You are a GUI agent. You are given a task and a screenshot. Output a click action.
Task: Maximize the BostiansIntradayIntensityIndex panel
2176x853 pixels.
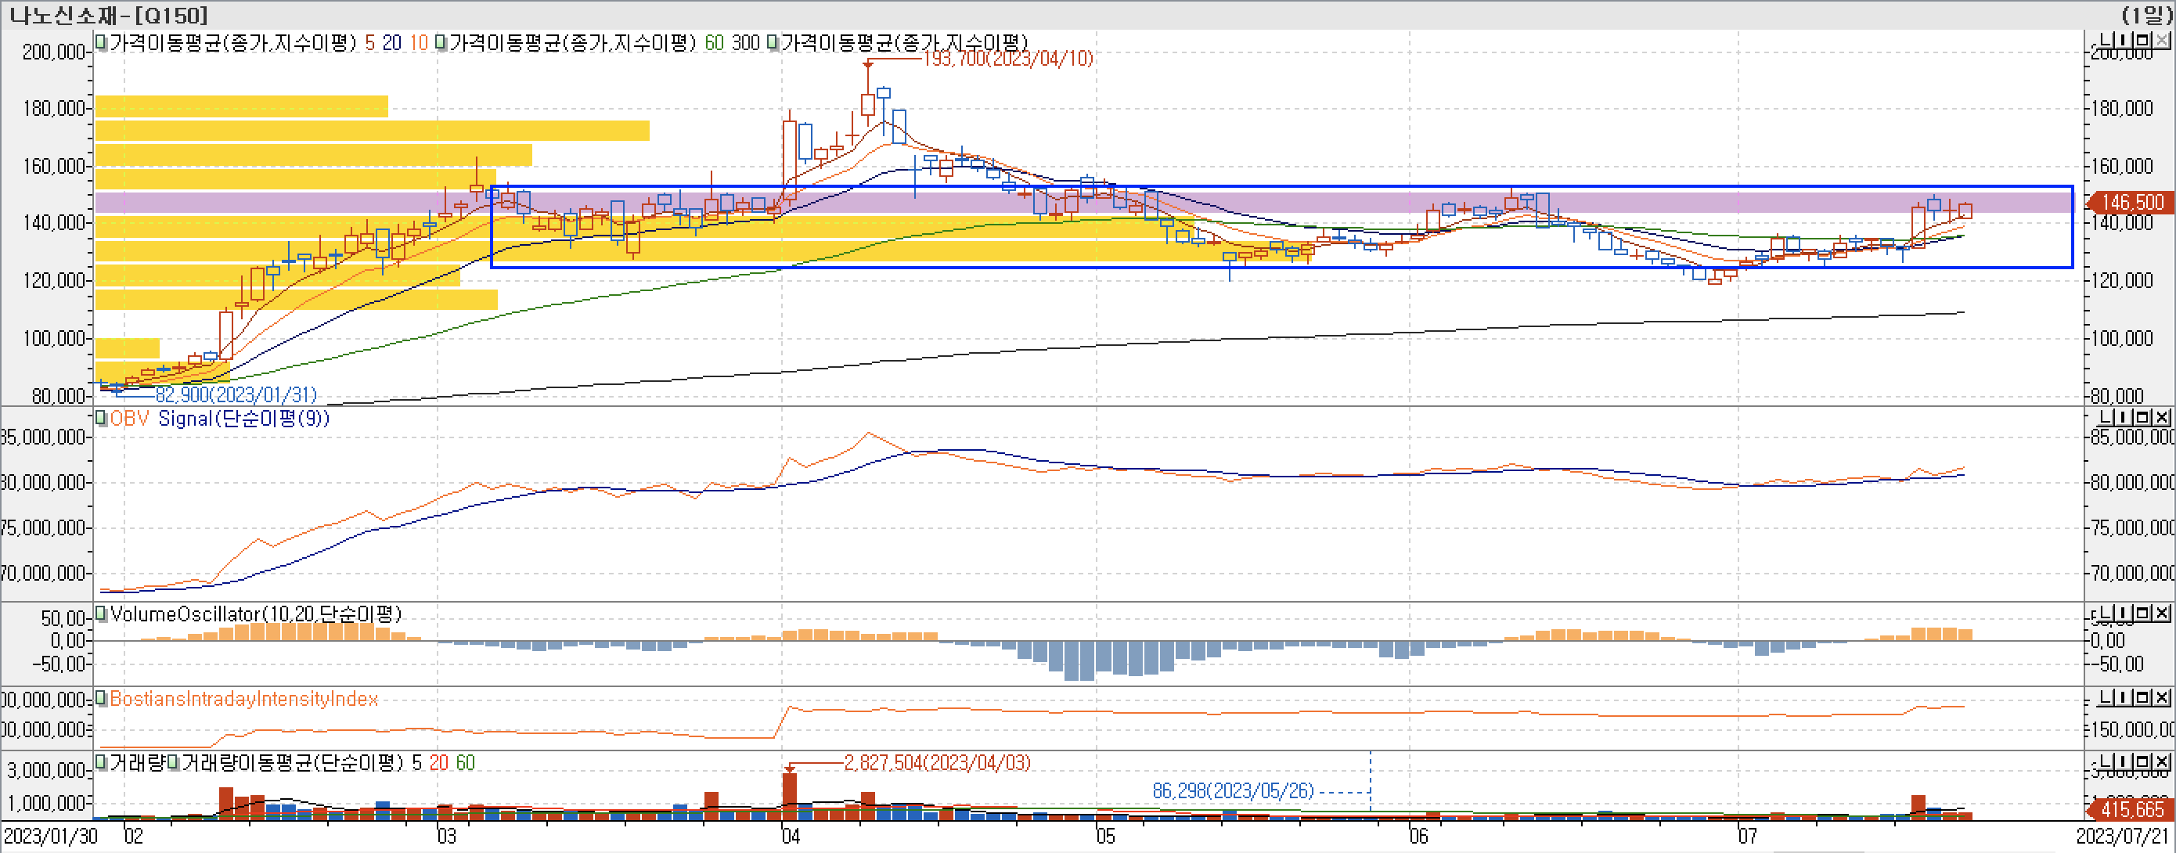(2142, 697)
